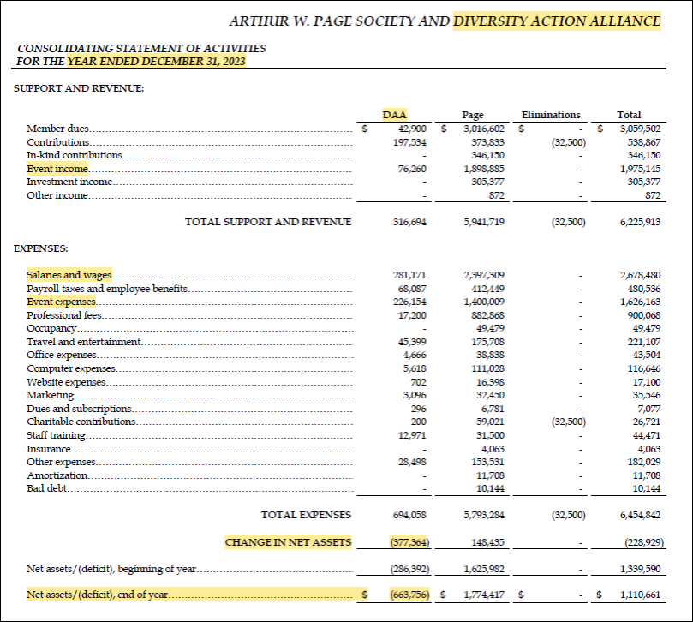This screenshot has width=693, height=622.
Task: Click the highlighted 'DIVERSITY ACTION ALLIANCE' title text
Action: click(557, 21)
